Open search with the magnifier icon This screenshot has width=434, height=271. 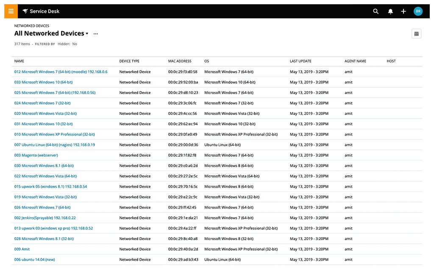click(x=376, y=11)
